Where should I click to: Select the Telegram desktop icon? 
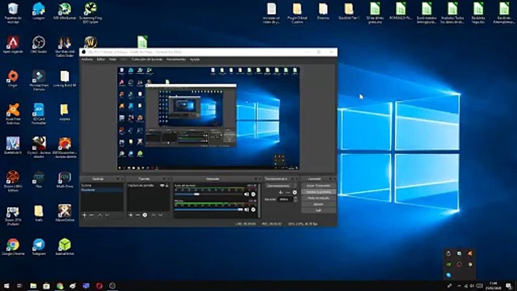[x=39, y=247]
